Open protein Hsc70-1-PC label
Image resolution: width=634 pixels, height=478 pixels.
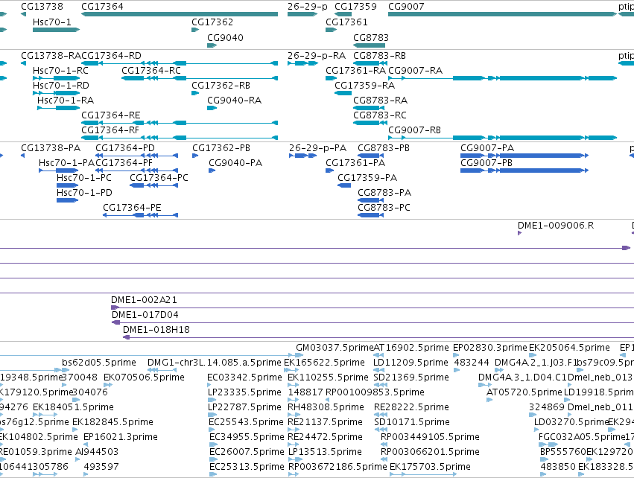[x=83, y=178]
